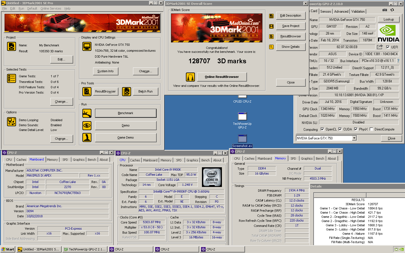Viewport: 405px width, 253px height.
Task: Open the File menu in 3DMark2001
Action: 4,8
